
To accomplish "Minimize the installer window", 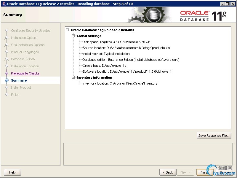I will click(222, 4).
